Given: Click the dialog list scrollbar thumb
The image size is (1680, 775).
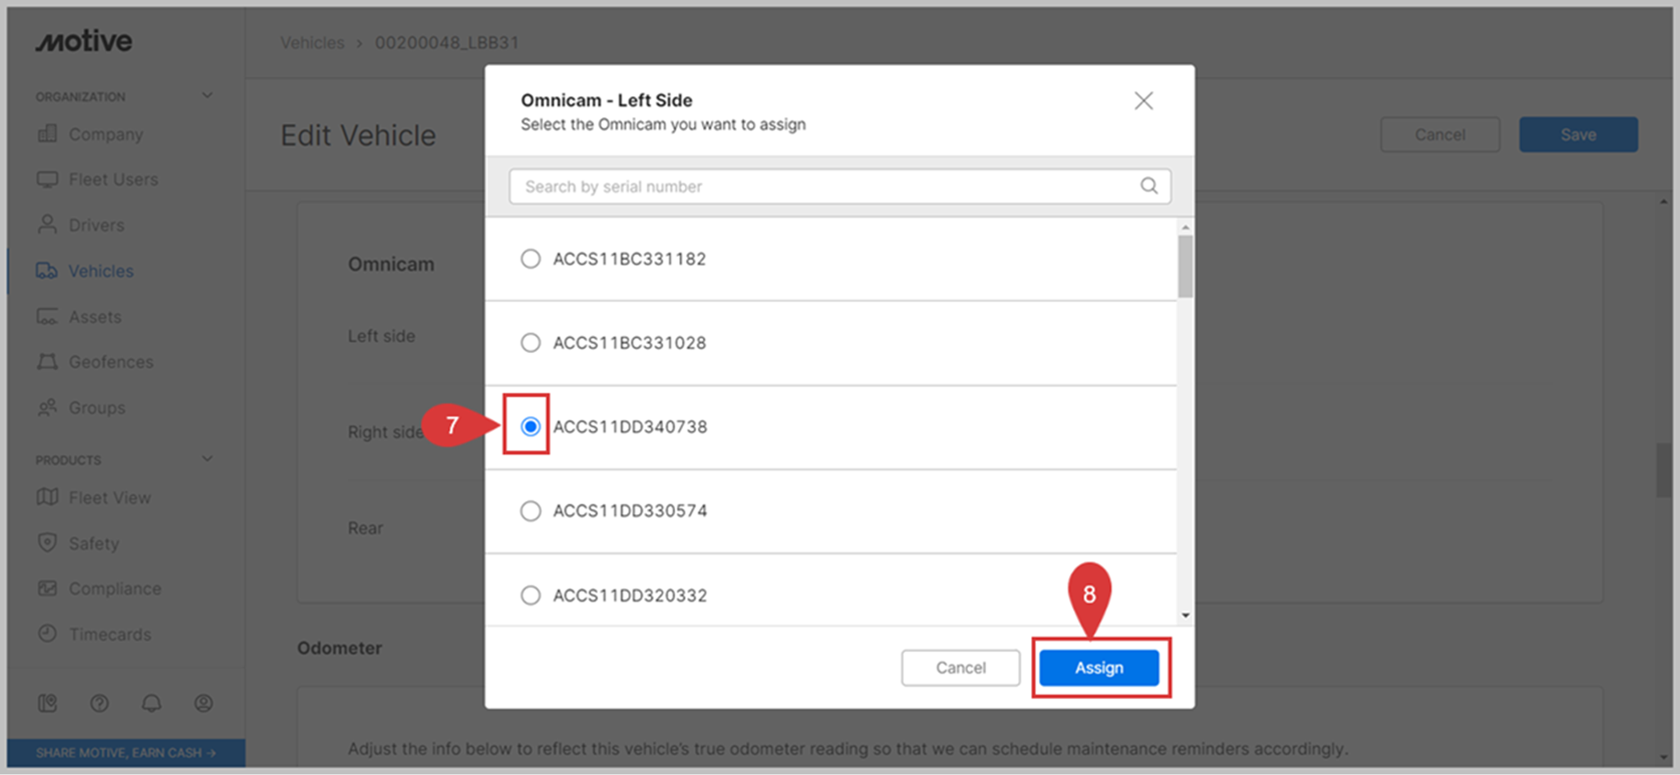Looking at the screenshot, I should (1185, 266).
